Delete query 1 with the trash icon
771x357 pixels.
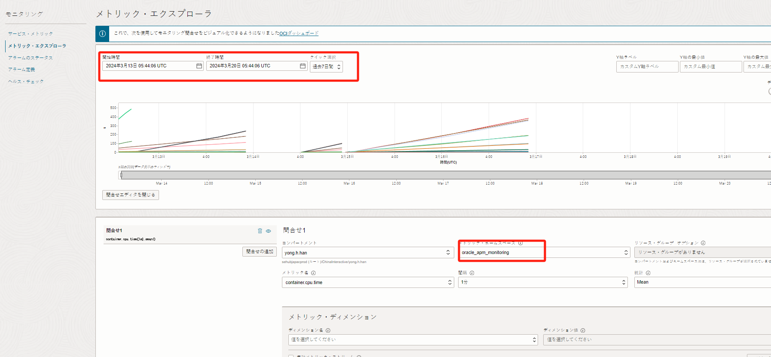(260, 231)
